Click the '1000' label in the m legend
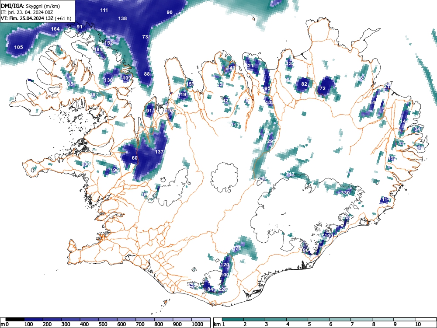The height and width of the screenshot is (328, 437). [198, 324]
